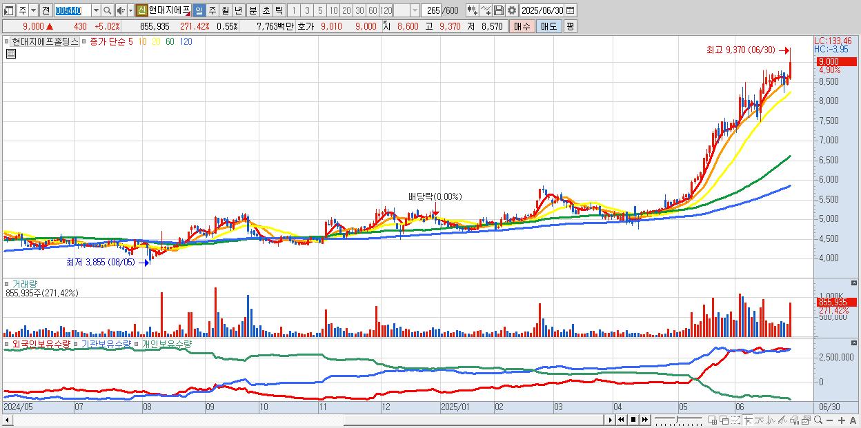Select the 년 yearly period toggle
The image size is (861, 428).
238,10
